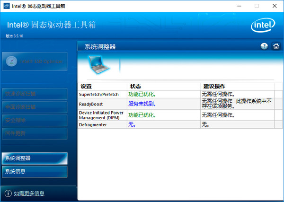Click the Intel logo in header

pyautogui.click(x=263, y=25)
